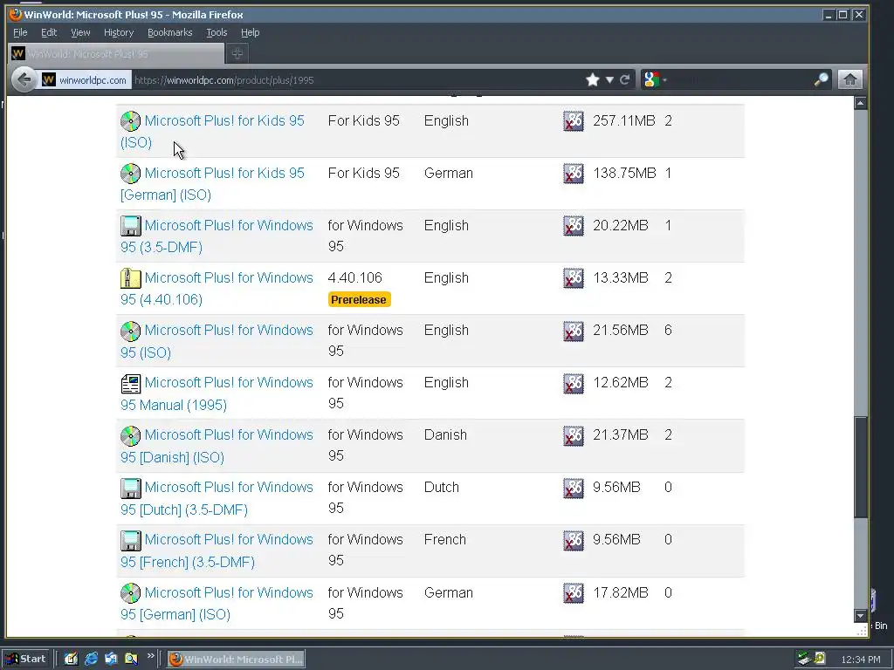Select the WinWorld: Microsoft Plus! 95 tab

click(x=116, y=53)
